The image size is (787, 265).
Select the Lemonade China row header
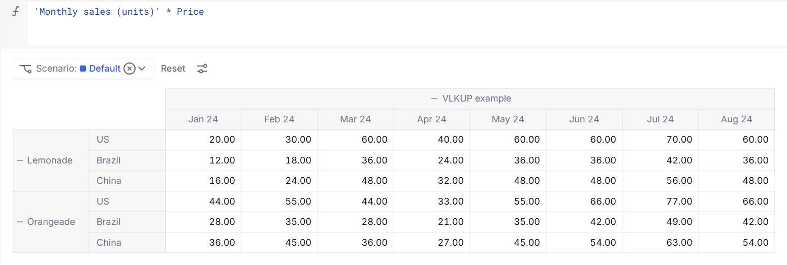(x=127, y=181)
